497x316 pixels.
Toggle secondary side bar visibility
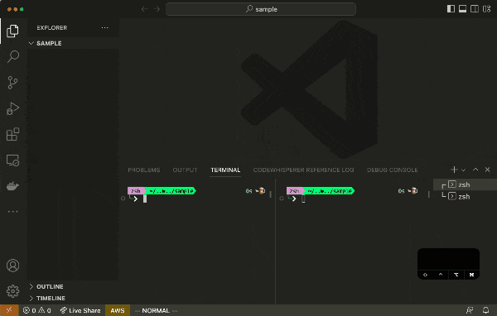click(x=475, y=9)
